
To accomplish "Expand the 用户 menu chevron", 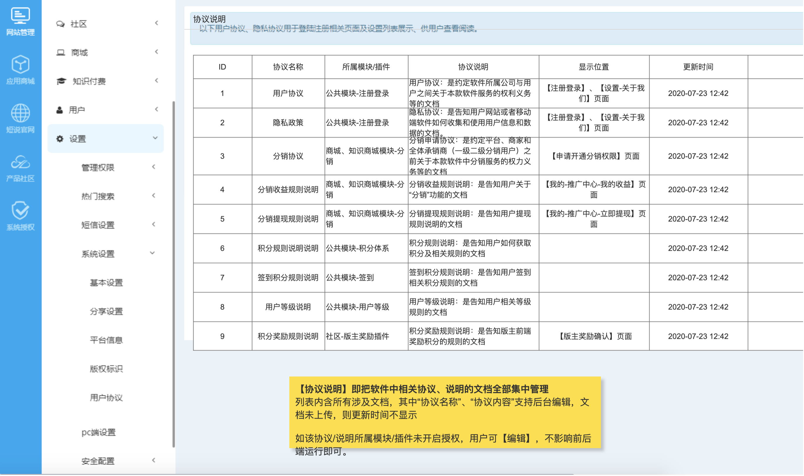I will (157, 109).
